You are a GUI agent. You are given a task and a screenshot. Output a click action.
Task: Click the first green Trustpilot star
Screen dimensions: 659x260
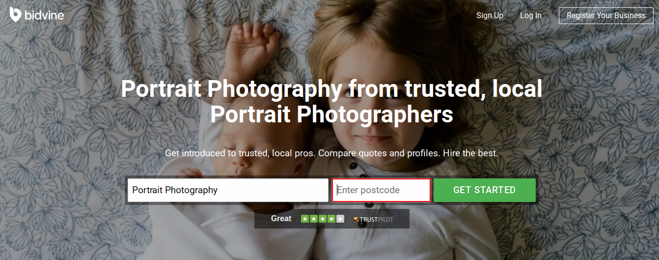click(305, 219)
